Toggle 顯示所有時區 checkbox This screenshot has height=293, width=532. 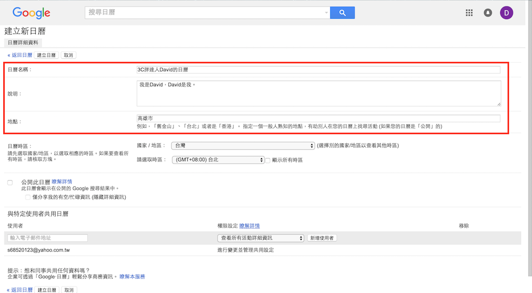[269, 160]
